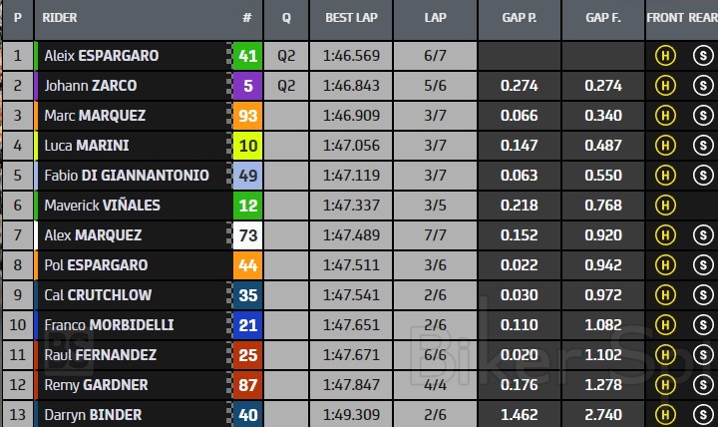Image resolution: width=718 pixels, height=427 pixels.
Task: Select Cal Crutchlow's front tyre H icon
Action: pos(664,295)
